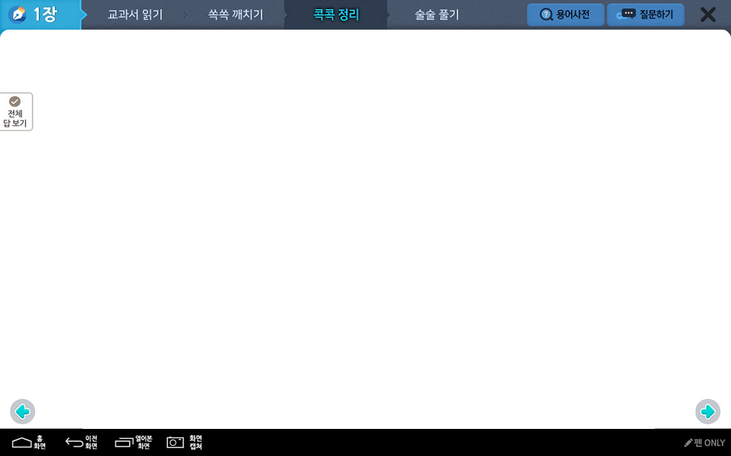Switch to the 교과서 읽기 tab
This screenshot has width=731, height=456.
[x=135, y=15]
